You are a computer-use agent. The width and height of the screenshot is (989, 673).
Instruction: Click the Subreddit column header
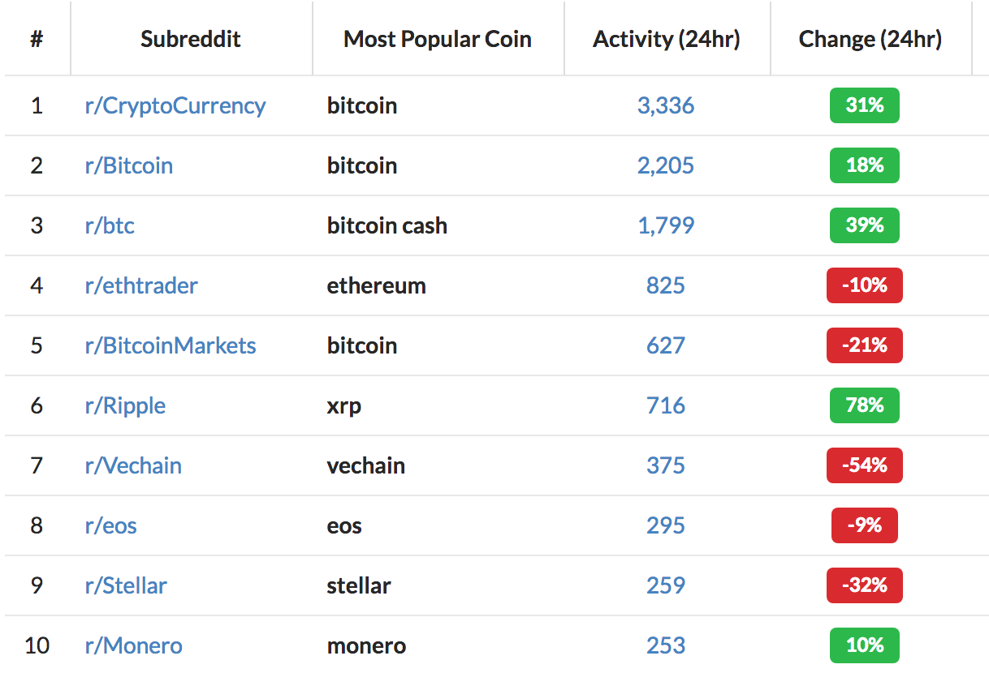click(x=191, y=39)
